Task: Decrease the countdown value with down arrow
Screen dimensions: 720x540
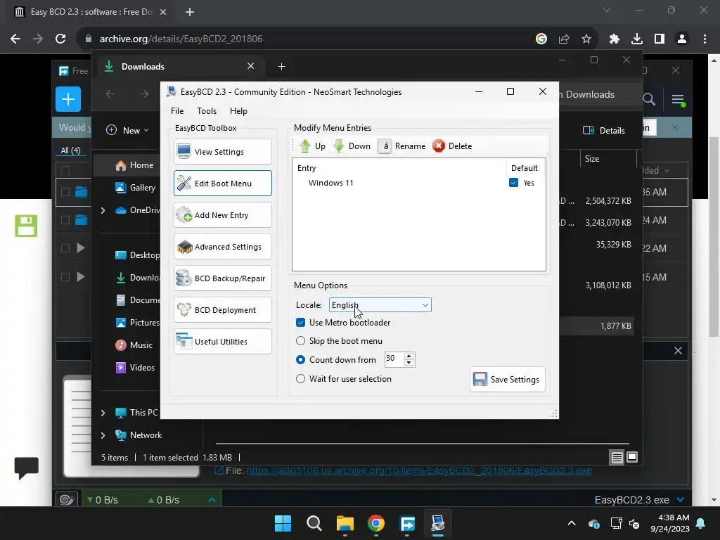Action: (x=409, y=363)
